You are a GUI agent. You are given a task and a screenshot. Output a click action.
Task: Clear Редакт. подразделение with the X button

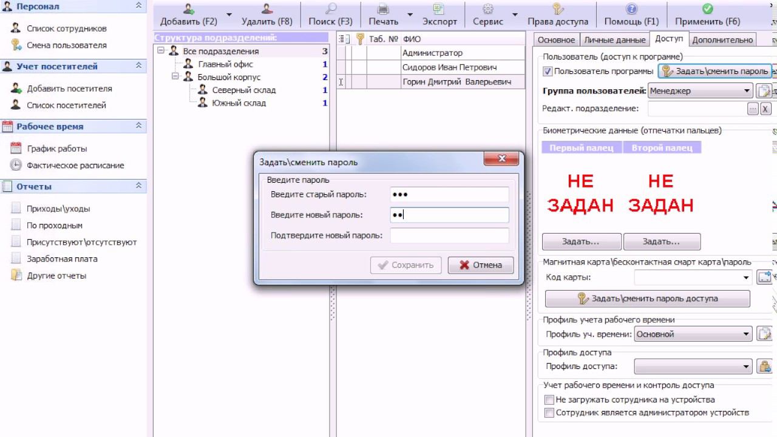coord(765,109)
